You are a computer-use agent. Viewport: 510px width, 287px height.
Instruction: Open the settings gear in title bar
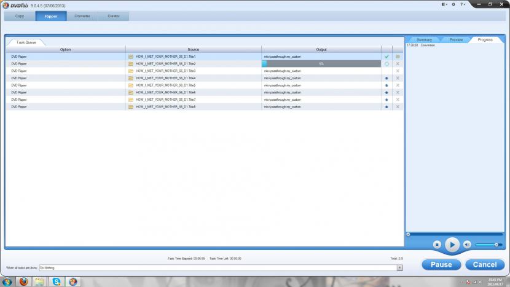(x=453, y=4)
